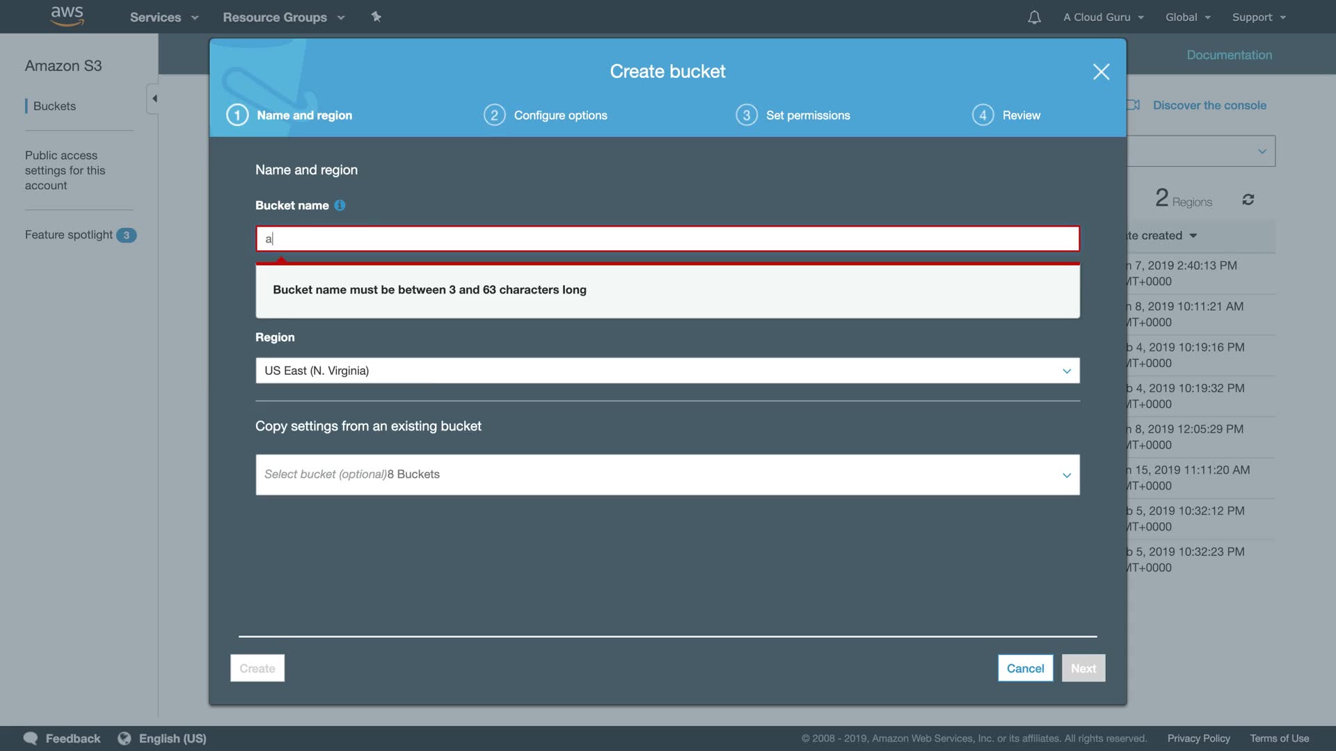The height and width of the screenshot is (751, 1336).
Task: Collapse the left sidebar arrow
Action: (x=154, y=99)
